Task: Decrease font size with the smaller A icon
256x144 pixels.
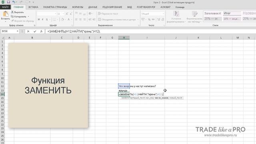Action: tap(71, 14)
